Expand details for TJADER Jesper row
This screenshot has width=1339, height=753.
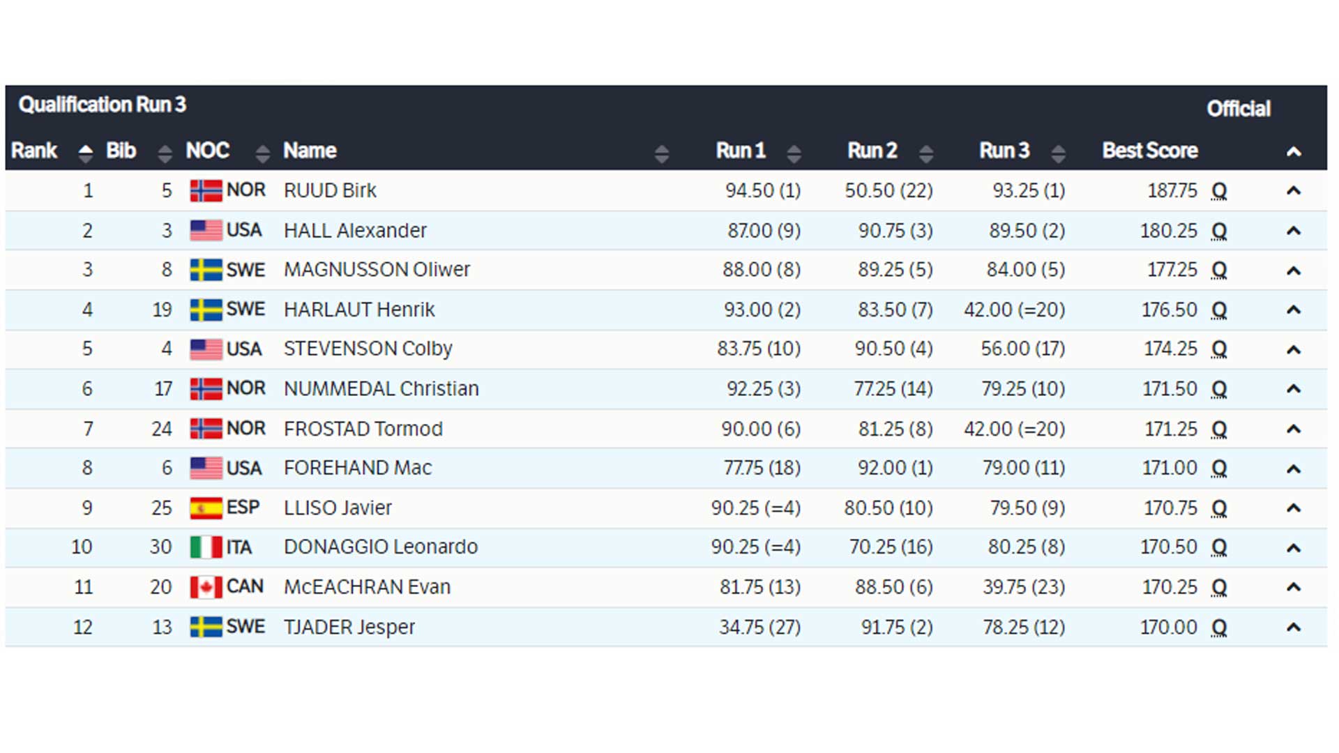(x=1294, y=627)
